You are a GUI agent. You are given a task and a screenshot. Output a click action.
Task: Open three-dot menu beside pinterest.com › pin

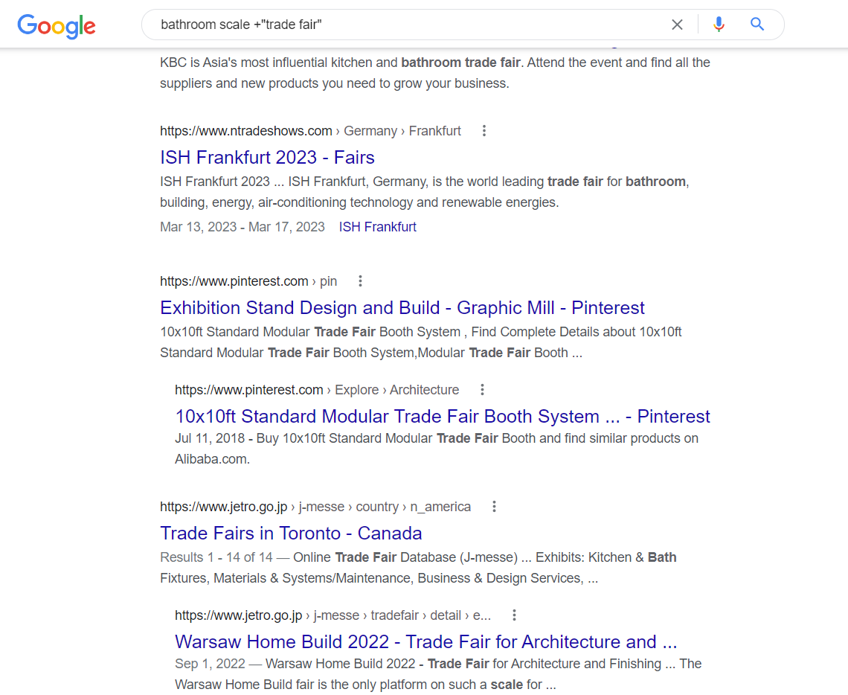coord(360,281)
